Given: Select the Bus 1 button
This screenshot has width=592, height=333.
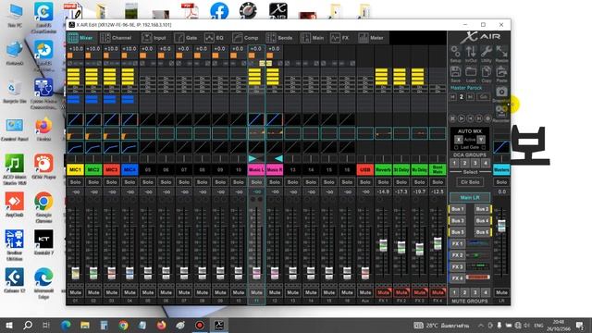Looking at the screenshot, I should pyautogui.click(x=457, y=209).
